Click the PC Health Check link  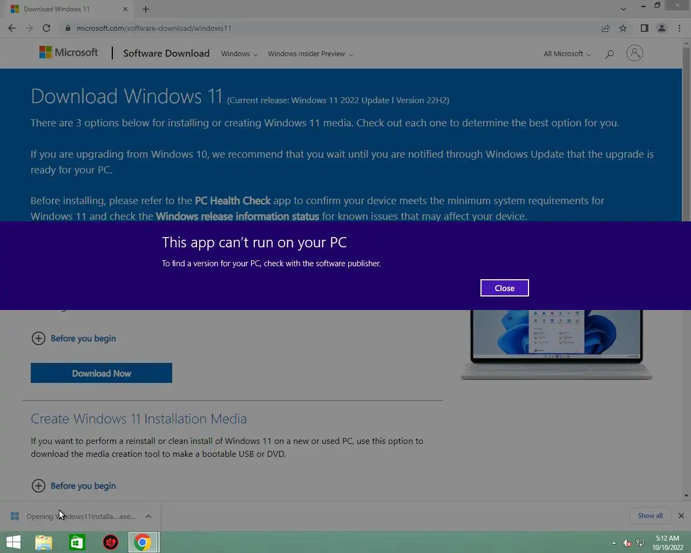[x=233, y=200]
